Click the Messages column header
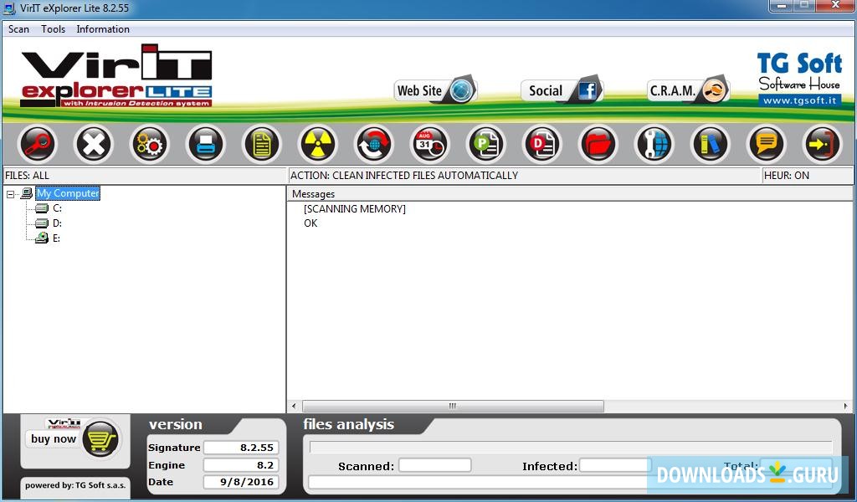The width and height of the screenshot is (857, 502). pos(569,194)
